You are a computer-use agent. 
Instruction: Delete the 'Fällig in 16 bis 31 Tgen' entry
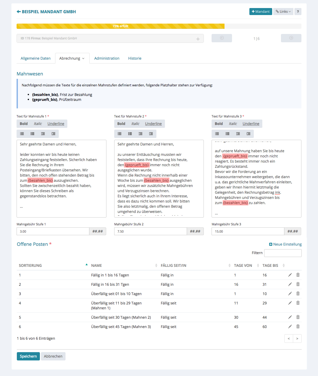(298, 284)
